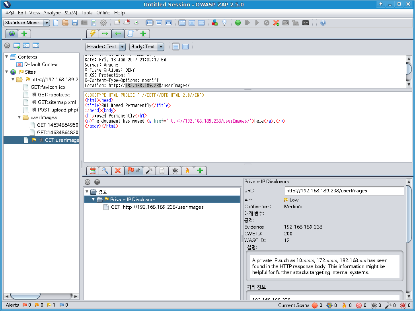
Task: Click the URL field in alert details
Action: [344, 191]
